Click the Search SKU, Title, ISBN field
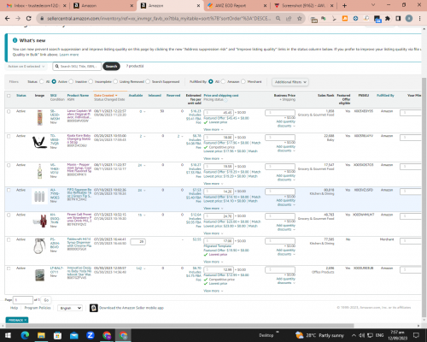 pyautogui.click(x=77, y=66)
